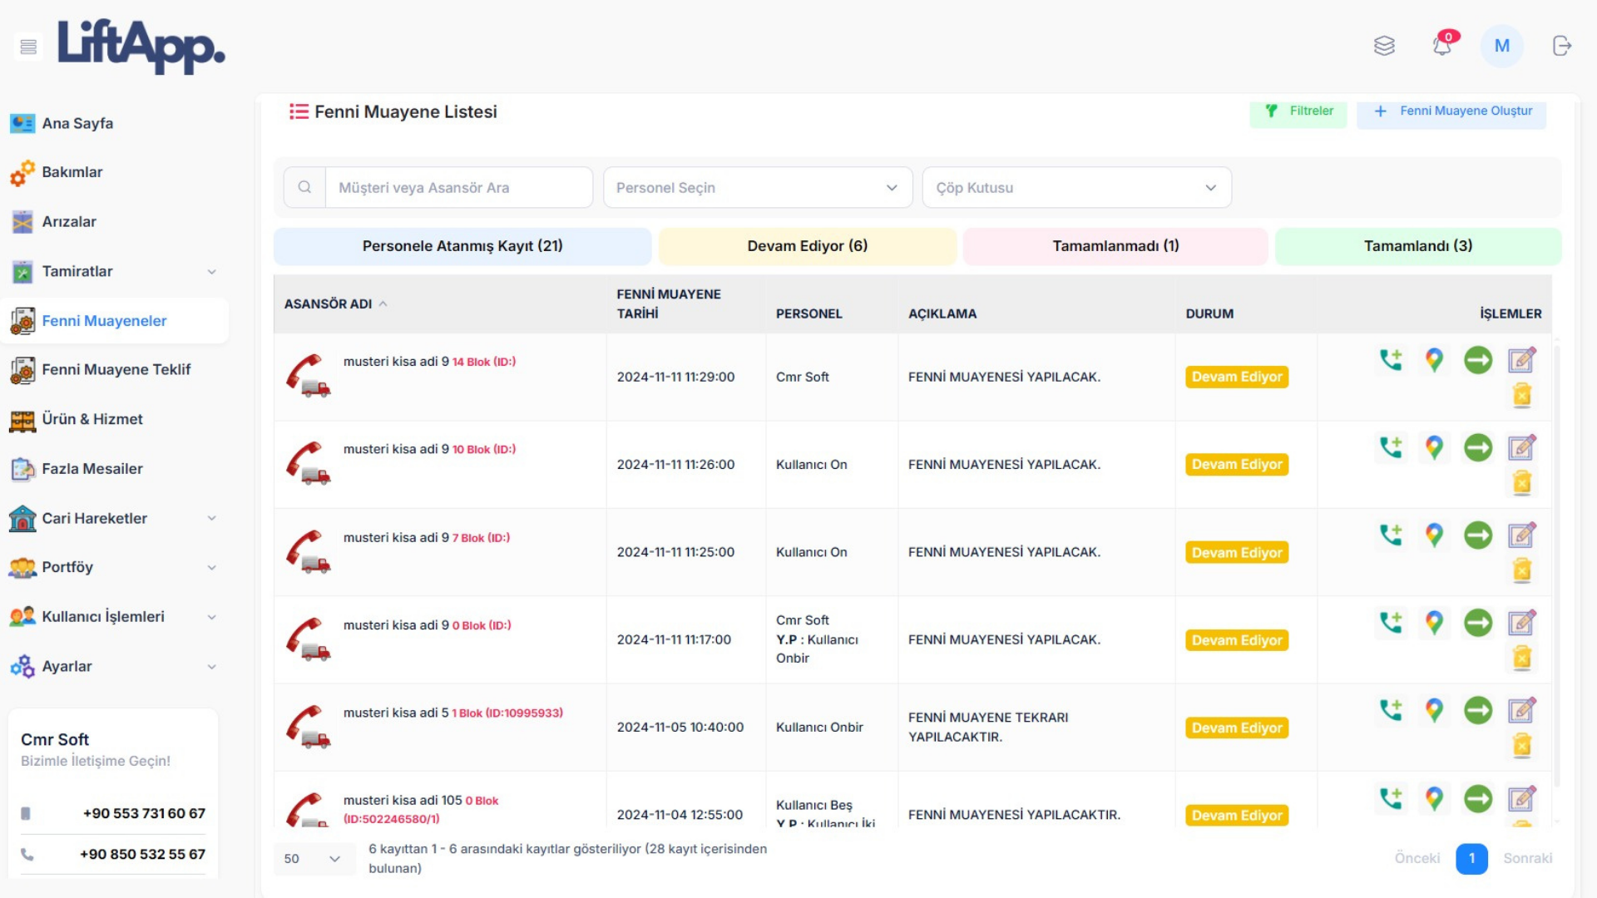Click Fenni Muayene Oluştur button

click(x=1451, y=111)
